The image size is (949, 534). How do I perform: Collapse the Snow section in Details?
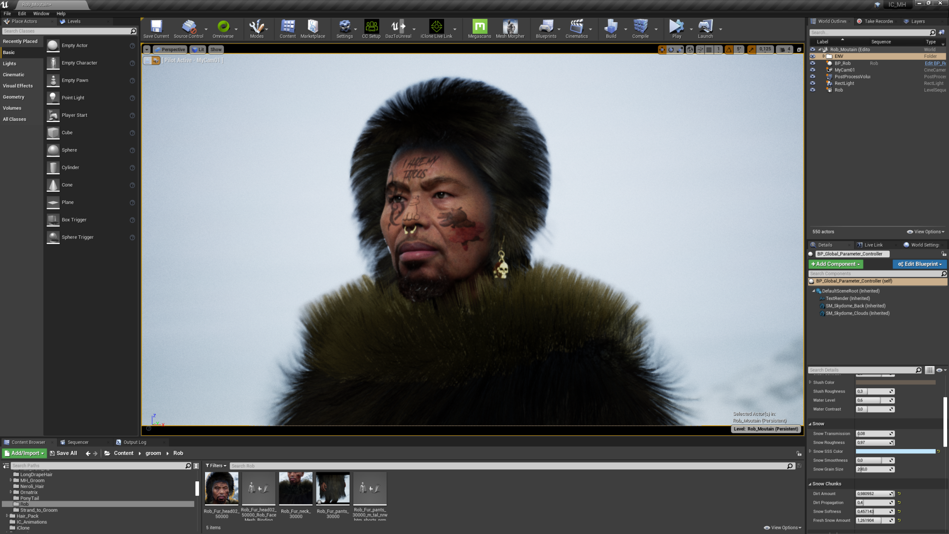click(x=810, y=424)
